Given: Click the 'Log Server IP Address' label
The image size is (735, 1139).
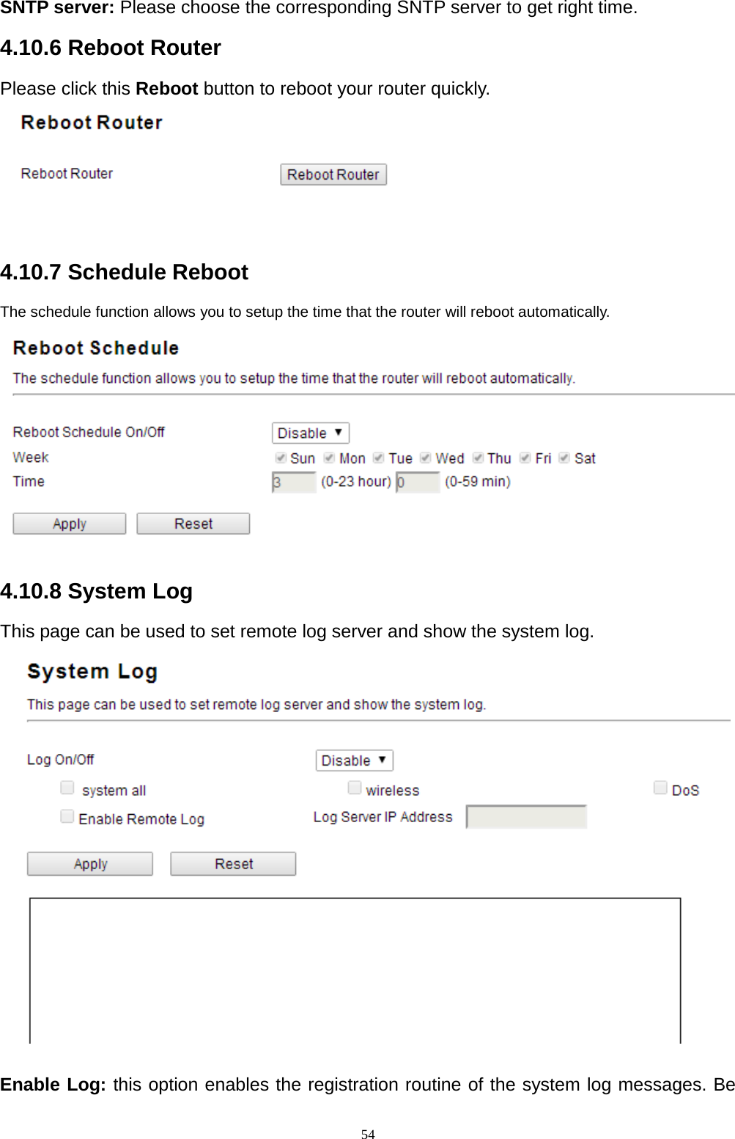Looking at the screenshot, I should coord(383,817).
